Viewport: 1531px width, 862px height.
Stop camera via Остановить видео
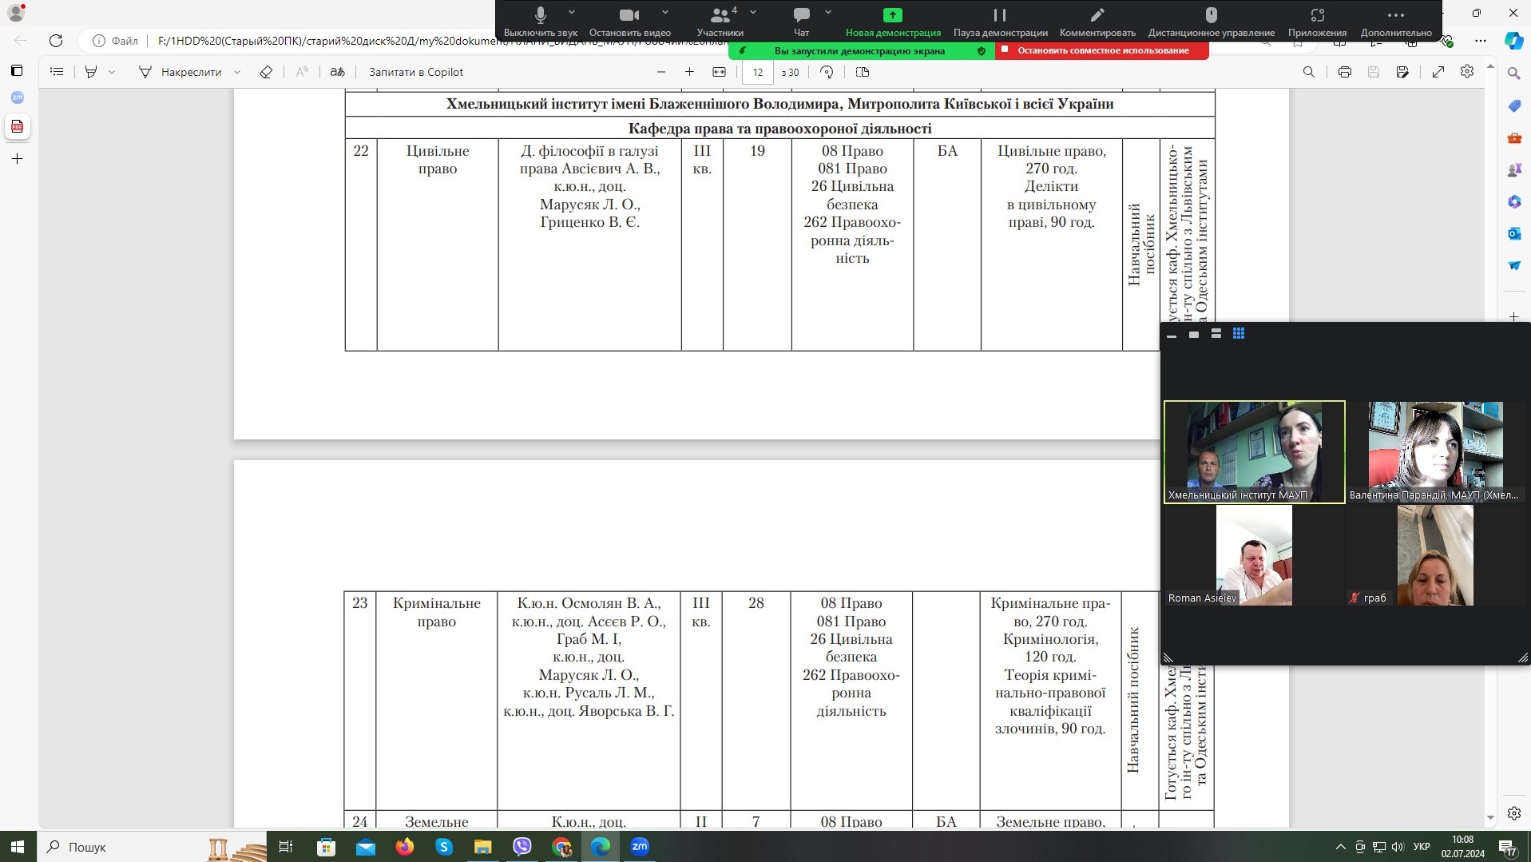point(629,21)
